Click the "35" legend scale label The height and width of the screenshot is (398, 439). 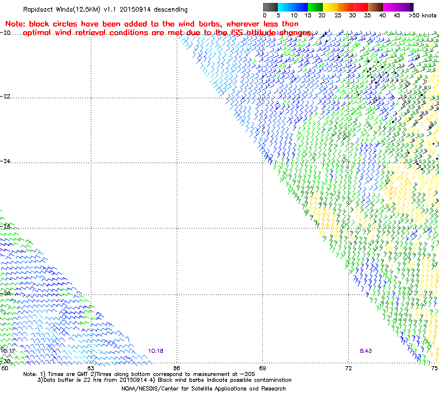(x=367, y=16)
